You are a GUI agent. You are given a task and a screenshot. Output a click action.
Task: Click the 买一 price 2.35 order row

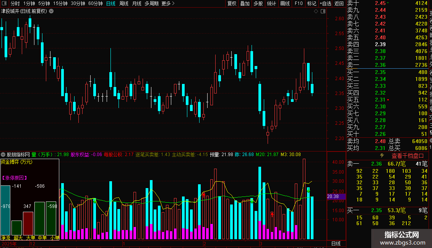(387, 72)
